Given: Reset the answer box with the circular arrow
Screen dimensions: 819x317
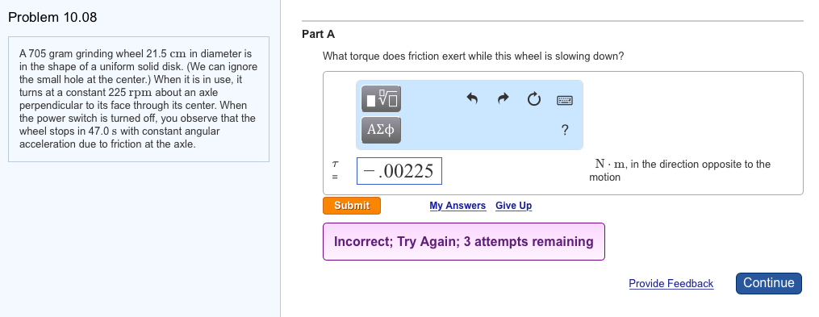Looking at the screenshot, I should [x=534, y=99].
